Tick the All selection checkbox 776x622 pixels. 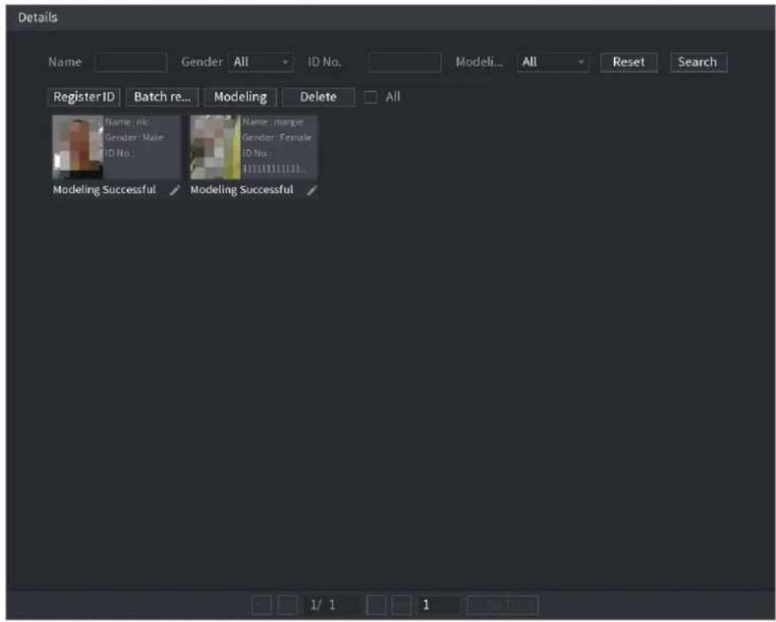tap(370, 97)
